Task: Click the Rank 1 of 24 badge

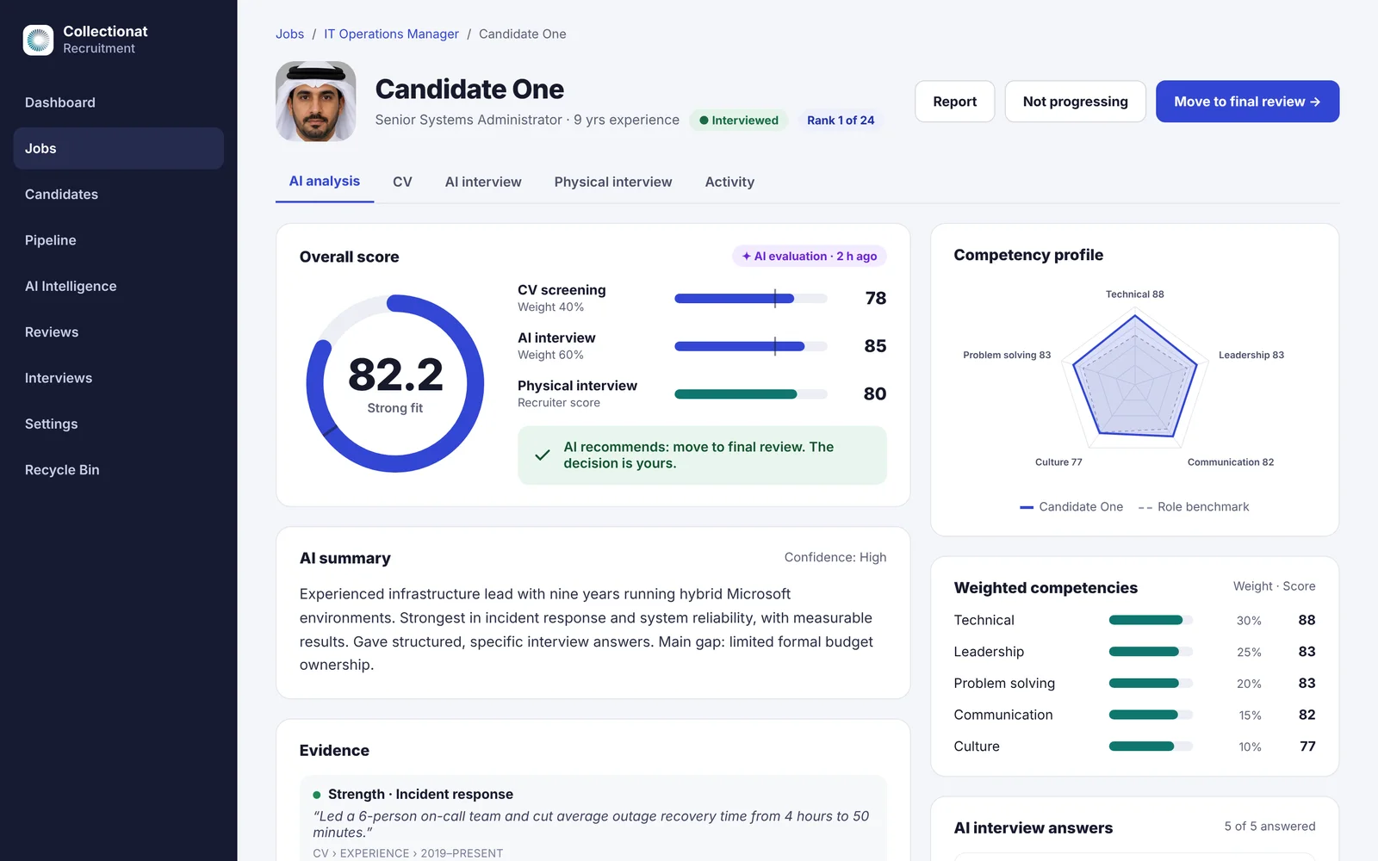Action: click(x=841, y=121)
